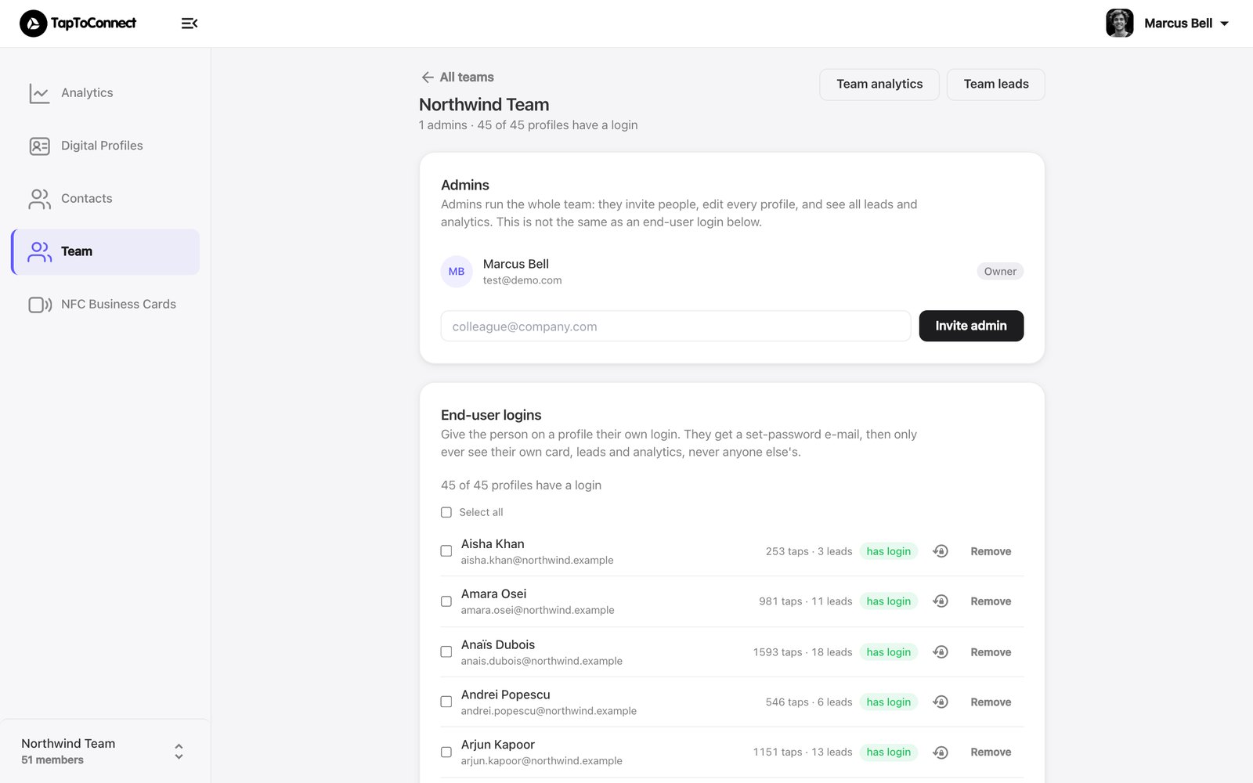Click the back arrow beside All teams
Viewport: 1253px width, 783px height.
[x=428, y=77]
